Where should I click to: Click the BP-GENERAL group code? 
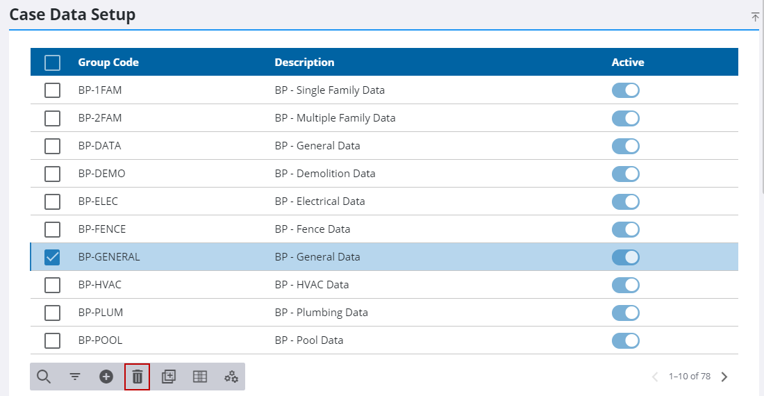pyautogui.click(x=108, y=256)
